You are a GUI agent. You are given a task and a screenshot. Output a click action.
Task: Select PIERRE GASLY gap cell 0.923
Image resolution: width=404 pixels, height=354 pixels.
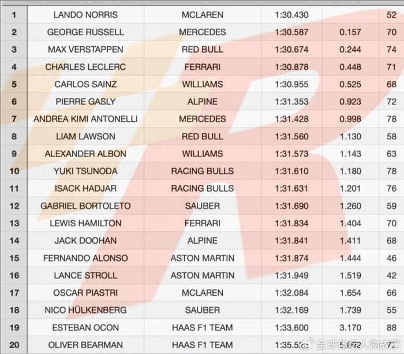[x=350, y=102]
